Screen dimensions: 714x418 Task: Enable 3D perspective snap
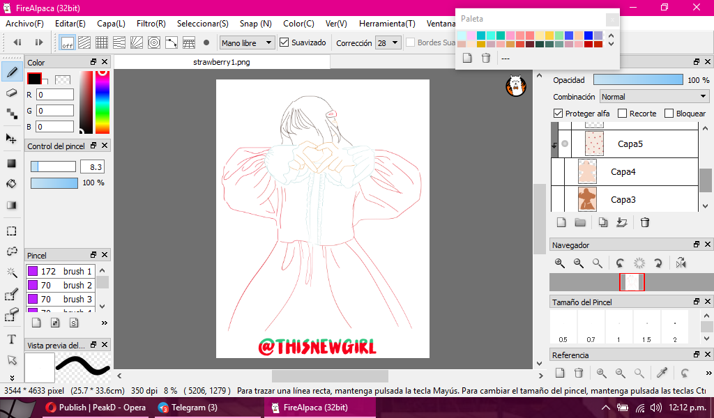189,42
